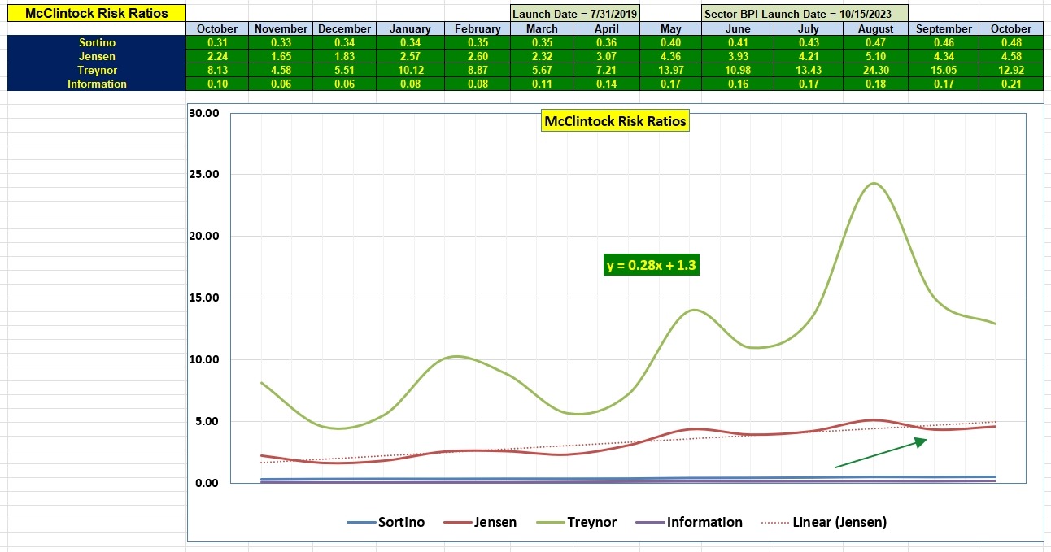This screenshot has height=552, width=1051.
Task: Click the July column header
Action: (x=808, y=28)
